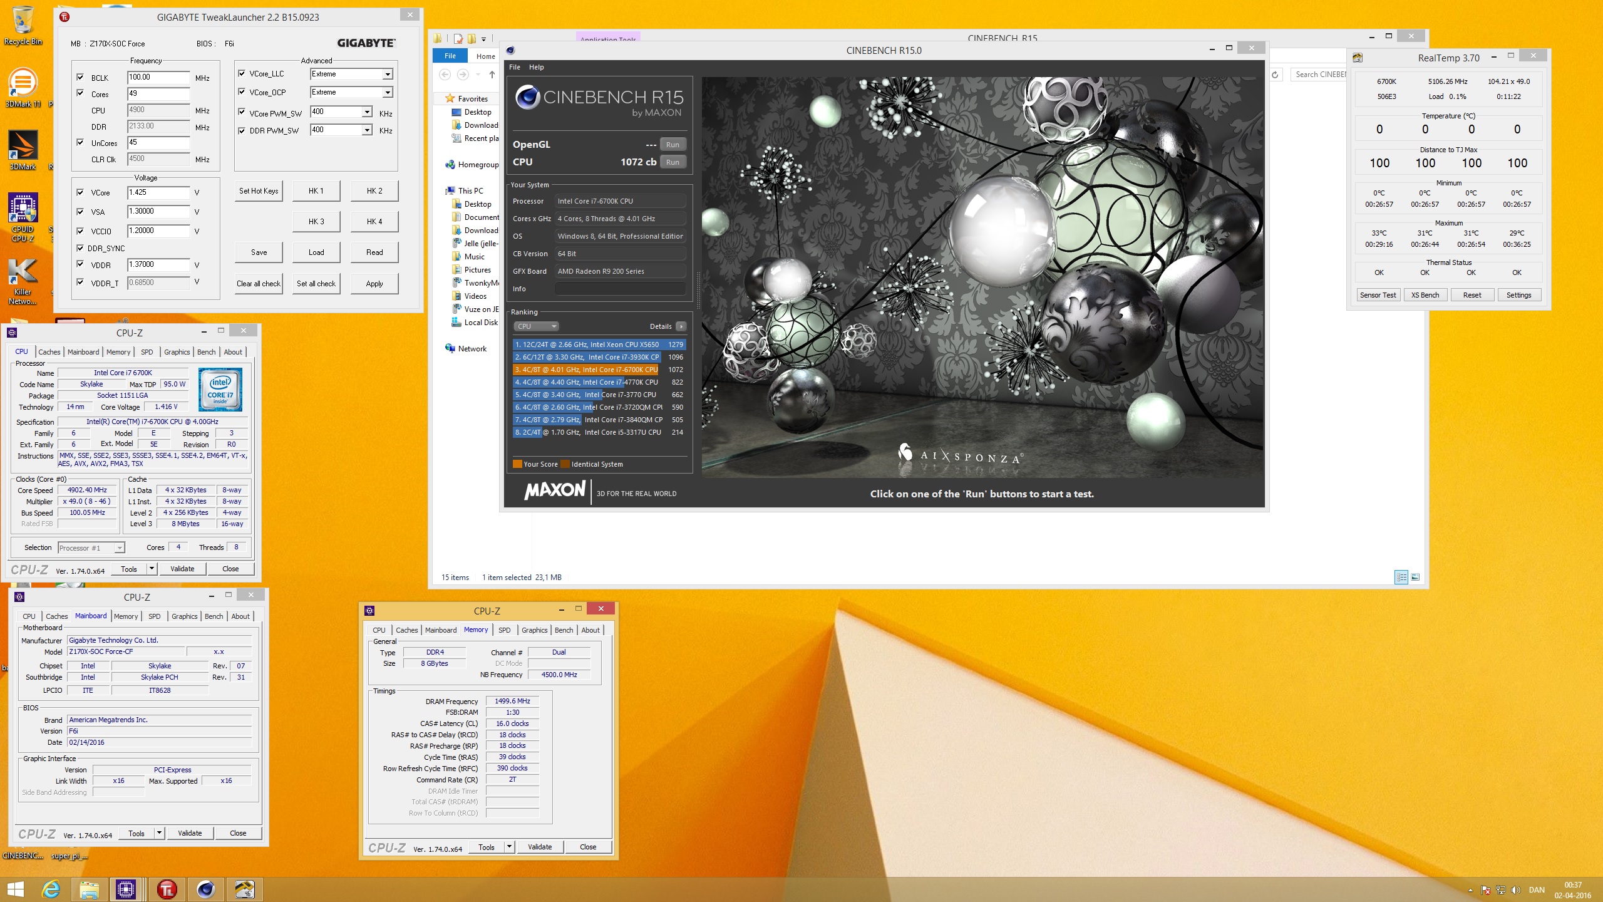Toggle the VSA voltage checkbox

(80, 212)
